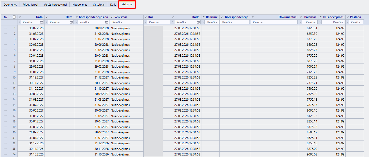369x157 pixels.
Task: Toggle sort arrow beside Nr header
Action: [10, 17]
